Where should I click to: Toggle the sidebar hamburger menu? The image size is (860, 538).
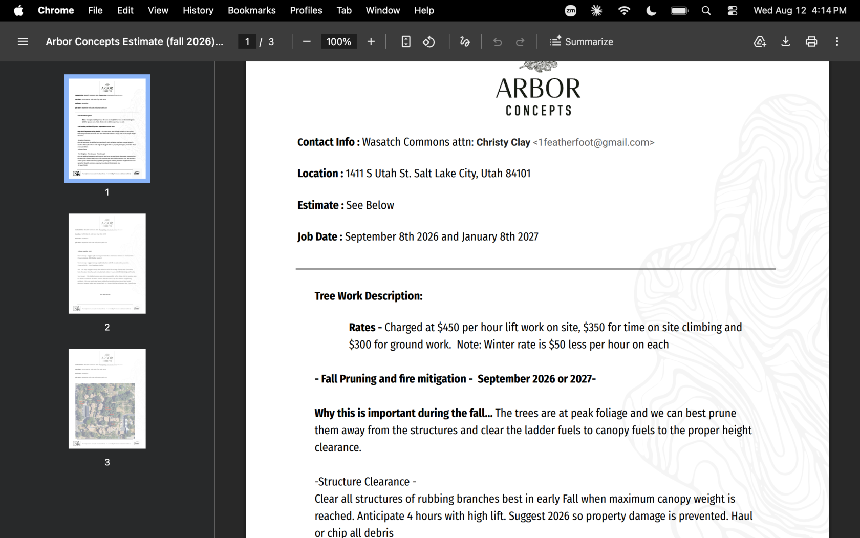coord(23,41)
